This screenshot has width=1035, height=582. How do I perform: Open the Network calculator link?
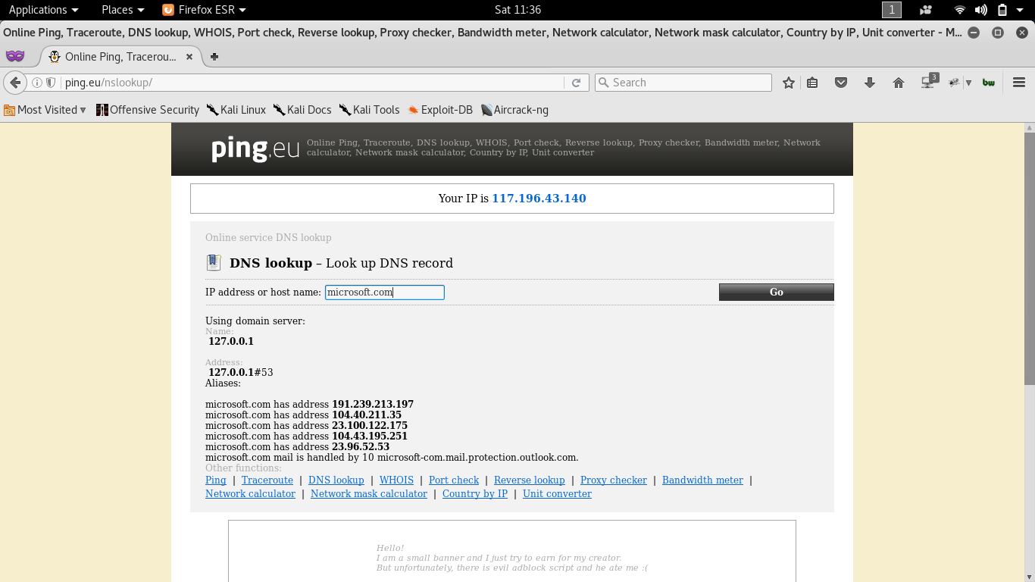coord(250,493)
